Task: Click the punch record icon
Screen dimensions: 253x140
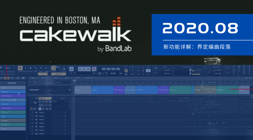Action: click(x=227, y=68)
